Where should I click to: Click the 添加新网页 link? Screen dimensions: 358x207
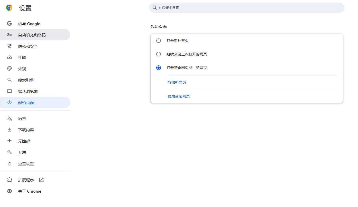(177, 82)
